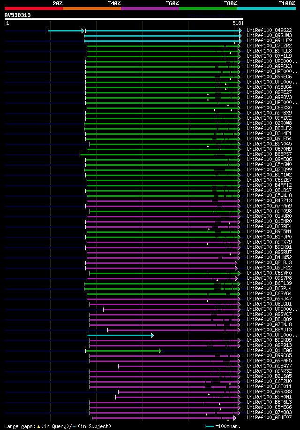Click the orange ~40% identity legend segment
Screen dimensions: 300x430
tap(92, 8)
